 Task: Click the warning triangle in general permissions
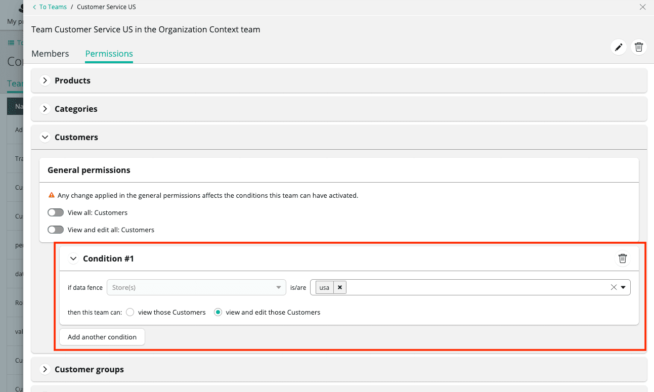(51, 195)
